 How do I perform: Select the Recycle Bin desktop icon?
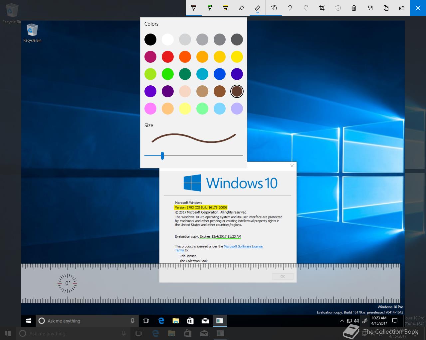coord(32,33)
